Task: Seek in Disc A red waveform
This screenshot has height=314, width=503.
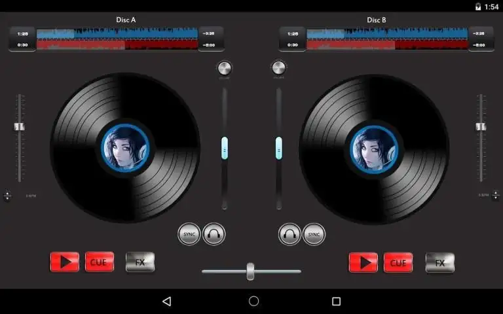Action: [117, 45]
